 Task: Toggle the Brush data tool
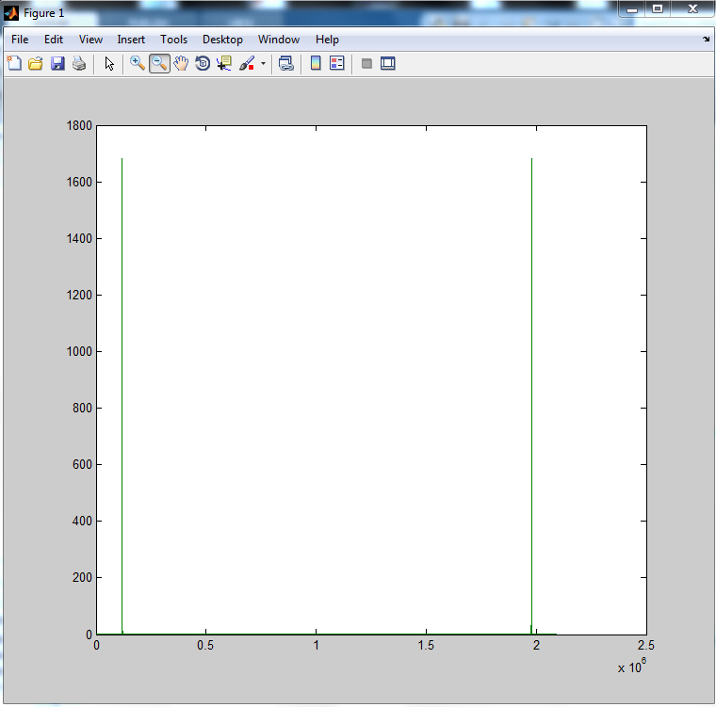[247, 64]
